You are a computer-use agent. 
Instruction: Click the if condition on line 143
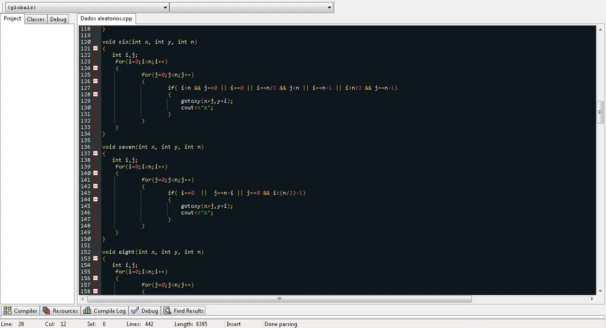[x=237, y=193]
